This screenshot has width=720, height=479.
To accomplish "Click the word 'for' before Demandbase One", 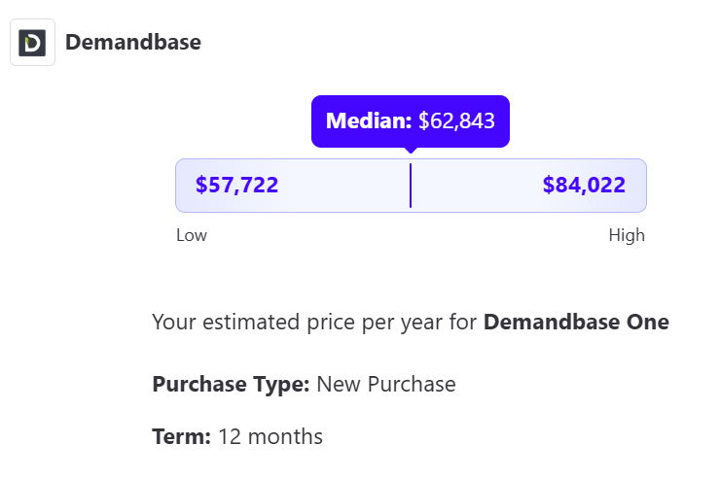I will [x=464, y=323].
